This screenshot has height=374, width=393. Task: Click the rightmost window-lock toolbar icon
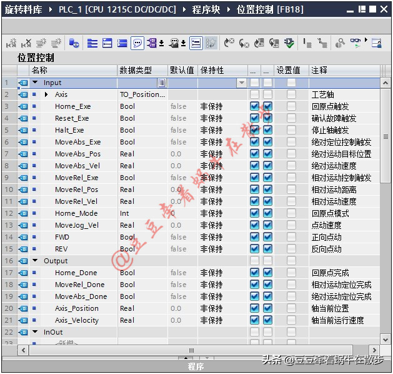click(x=377, y=43)
